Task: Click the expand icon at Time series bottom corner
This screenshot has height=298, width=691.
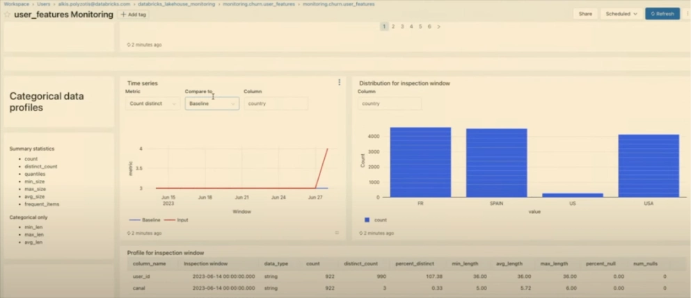Action: click(x=337, y=233)
